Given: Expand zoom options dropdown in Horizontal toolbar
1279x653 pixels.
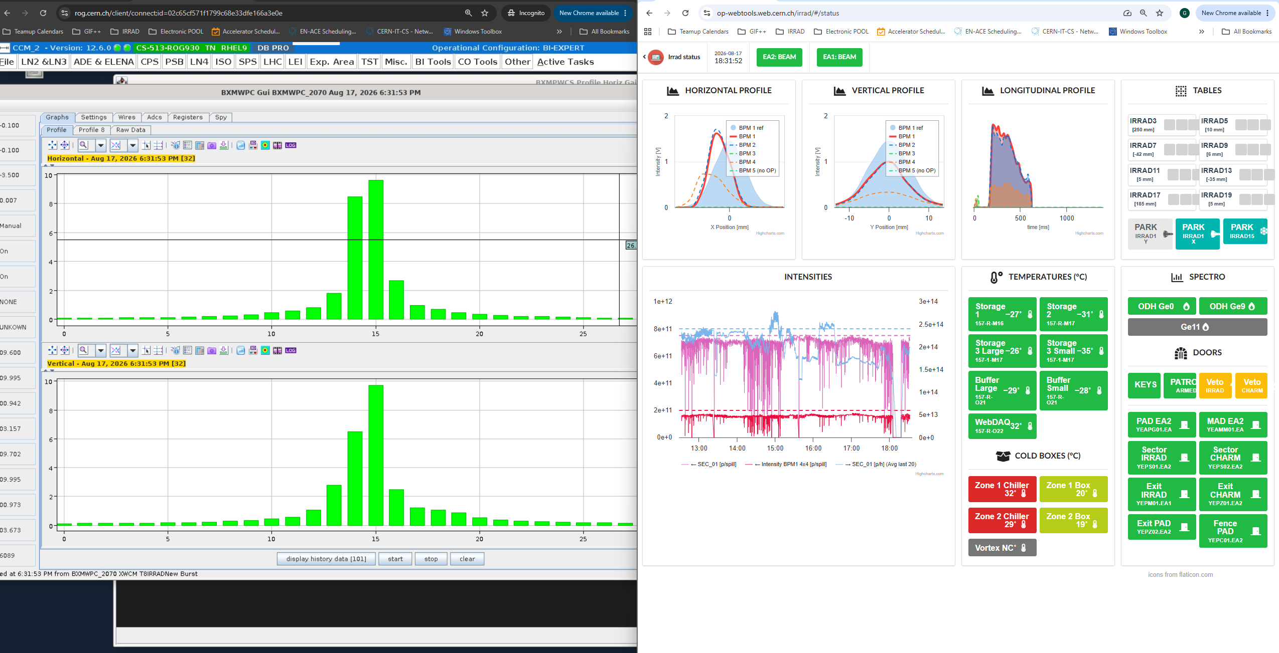Looking at the screenshot, I should [101, 145].
